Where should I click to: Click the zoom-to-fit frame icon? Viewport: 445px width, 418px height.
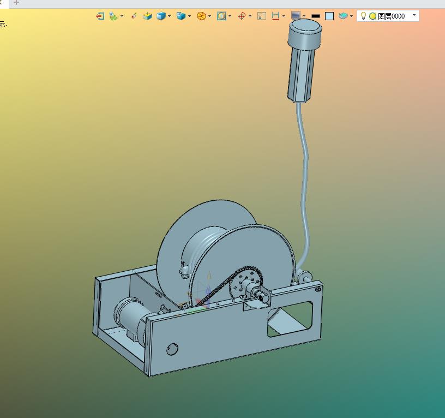point(221,16)
